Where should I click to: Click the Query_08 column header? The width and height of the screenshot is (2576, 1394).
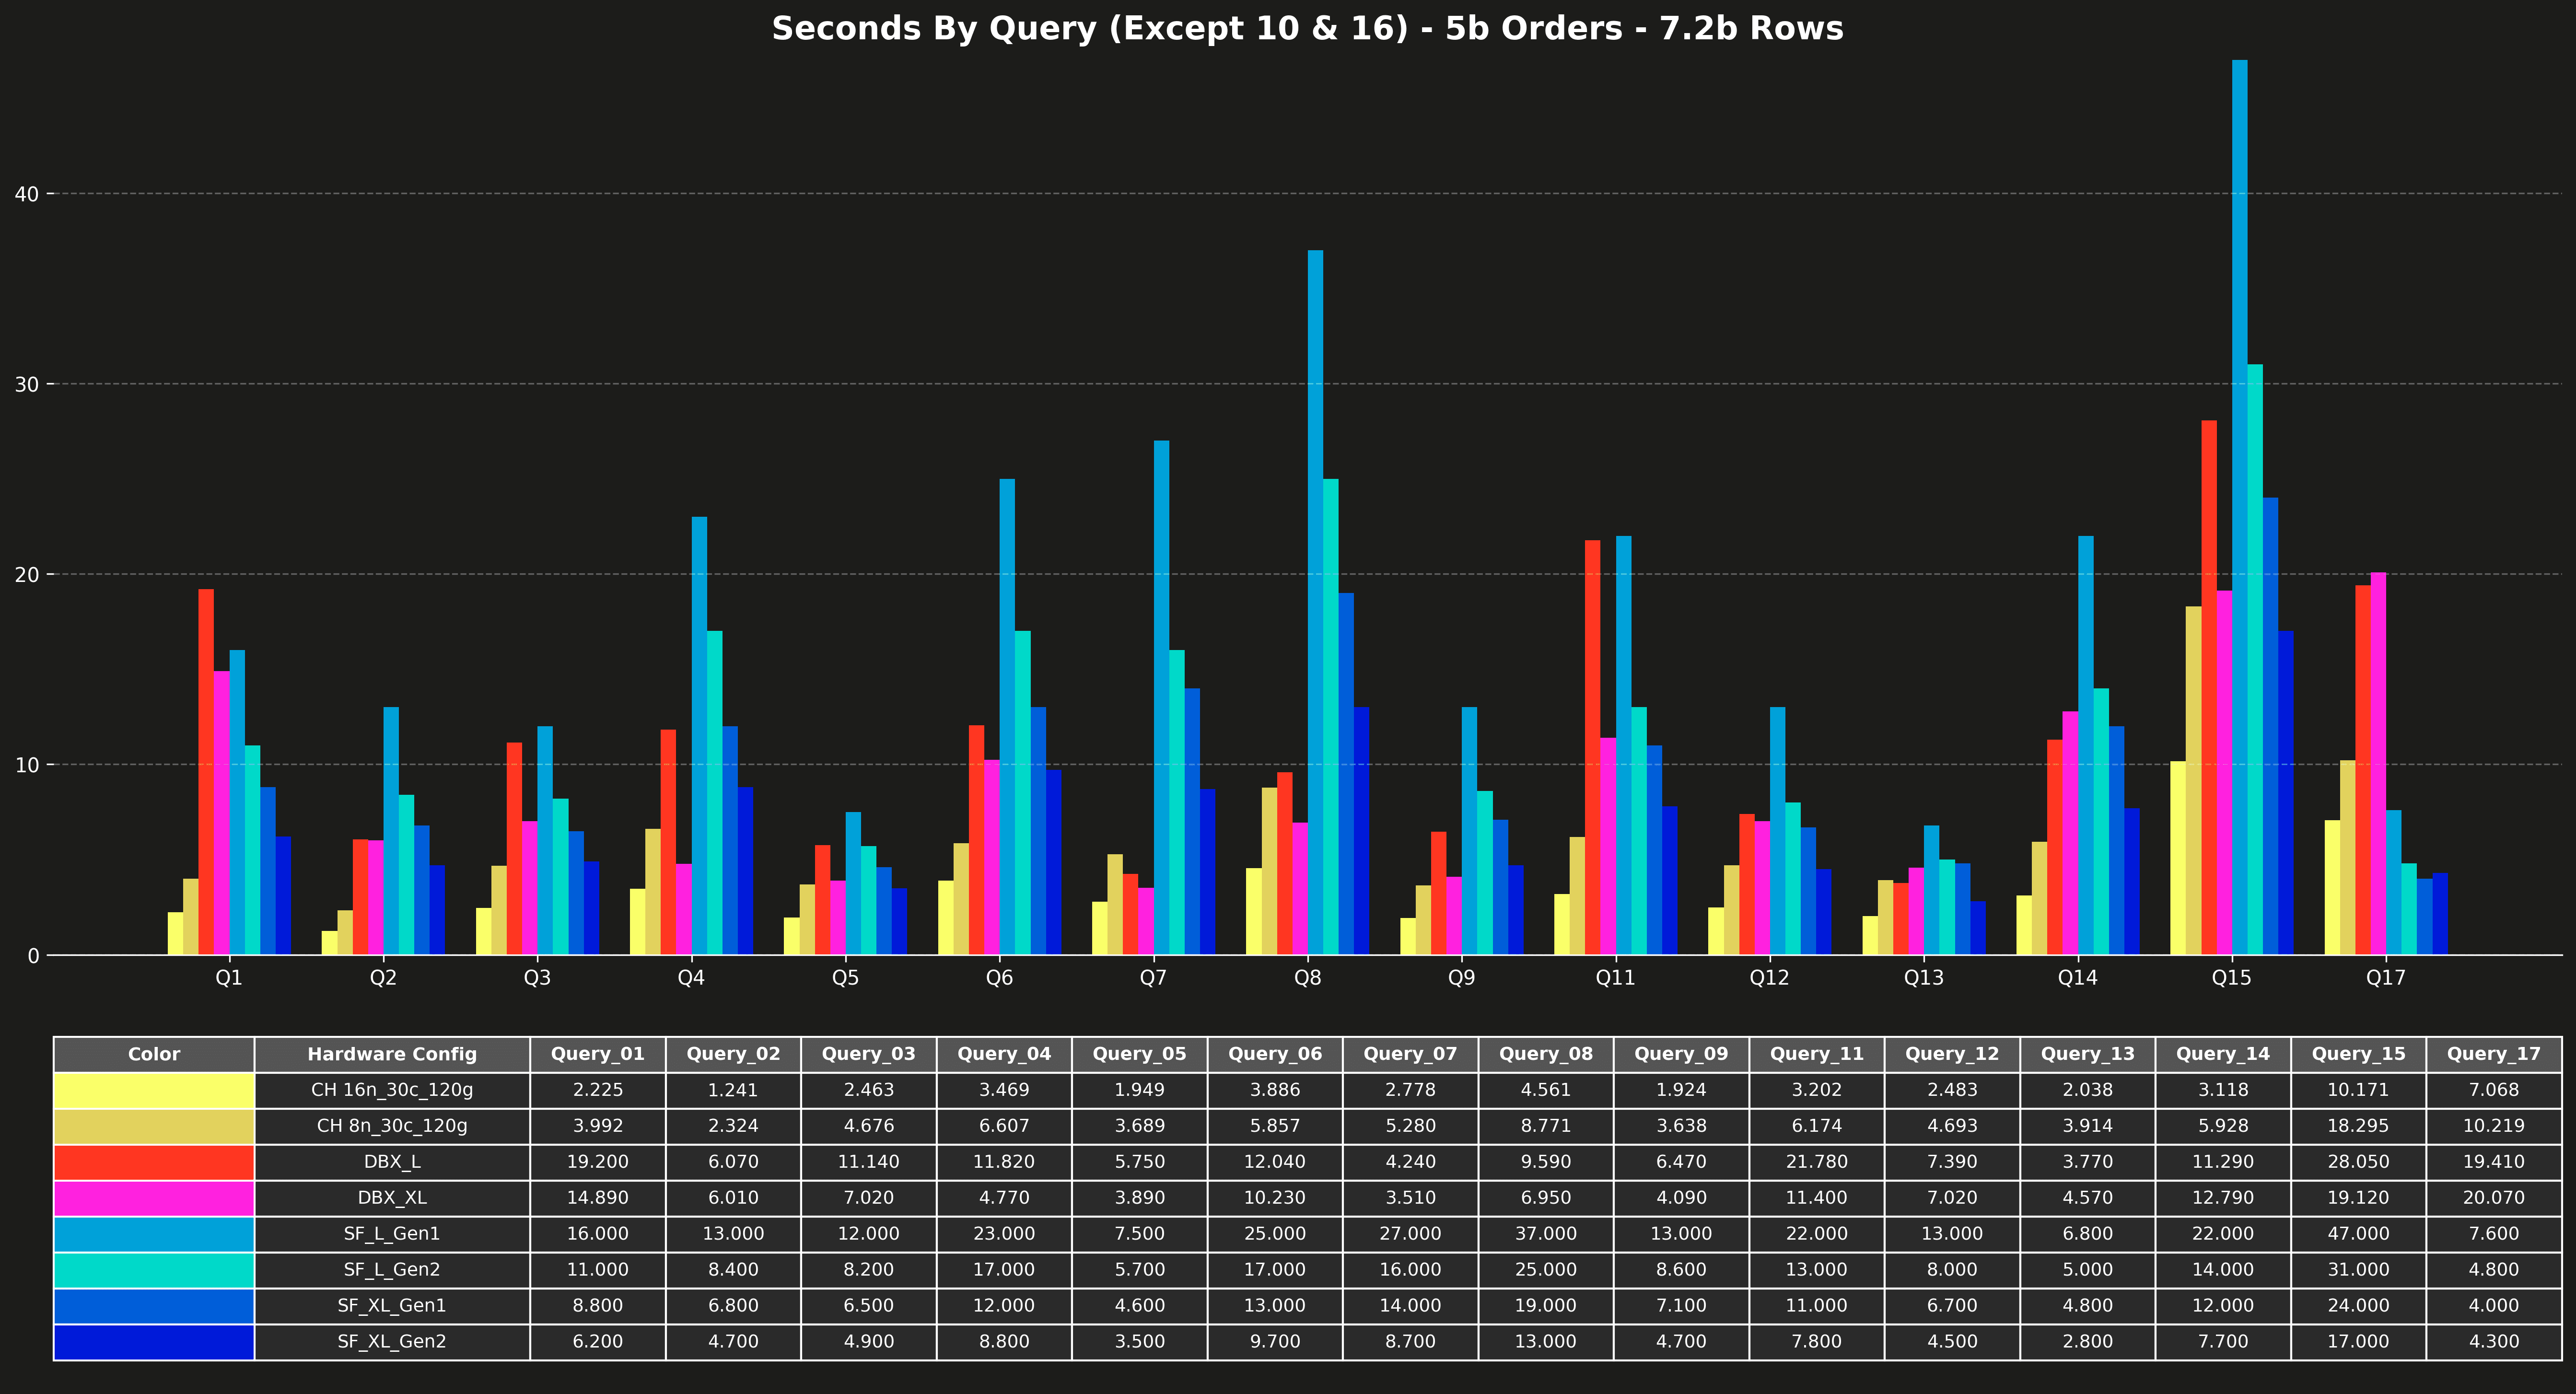coord(1545,1054)
